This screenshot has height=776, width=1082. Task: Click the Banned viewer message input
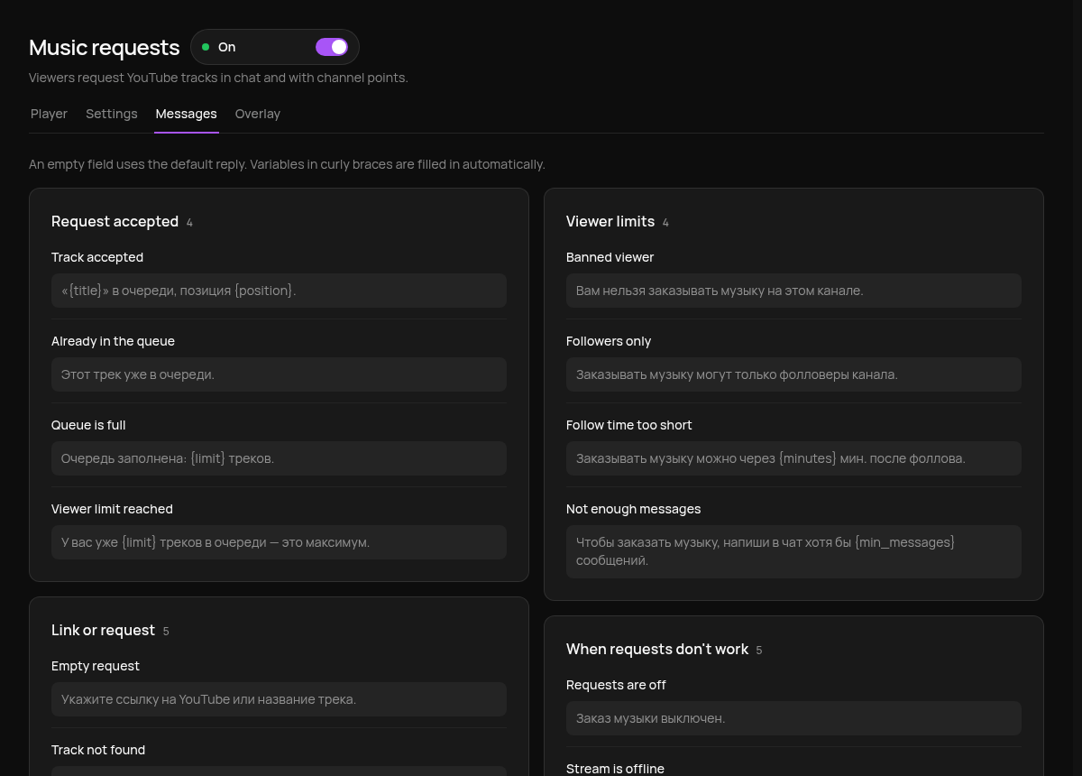point(793,291)
